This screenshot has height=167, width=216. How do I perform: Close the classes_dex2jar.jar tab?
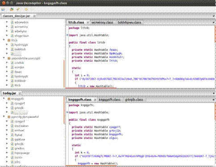click(34, 16)
